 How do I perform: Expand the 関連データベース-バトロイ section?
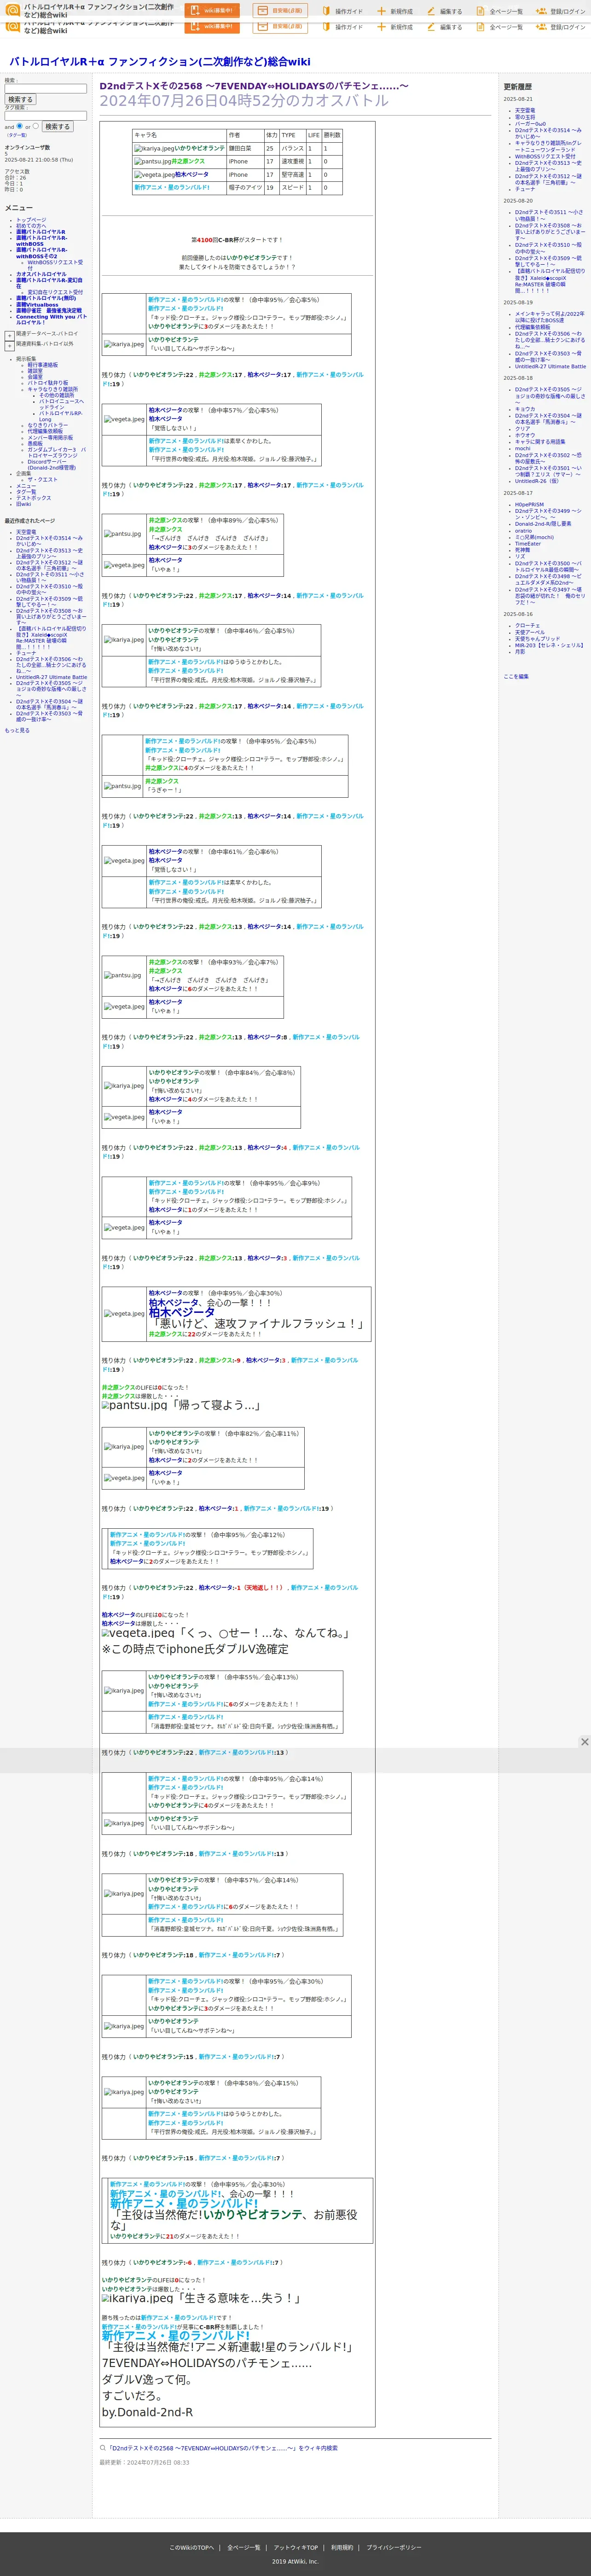point(9,335)
